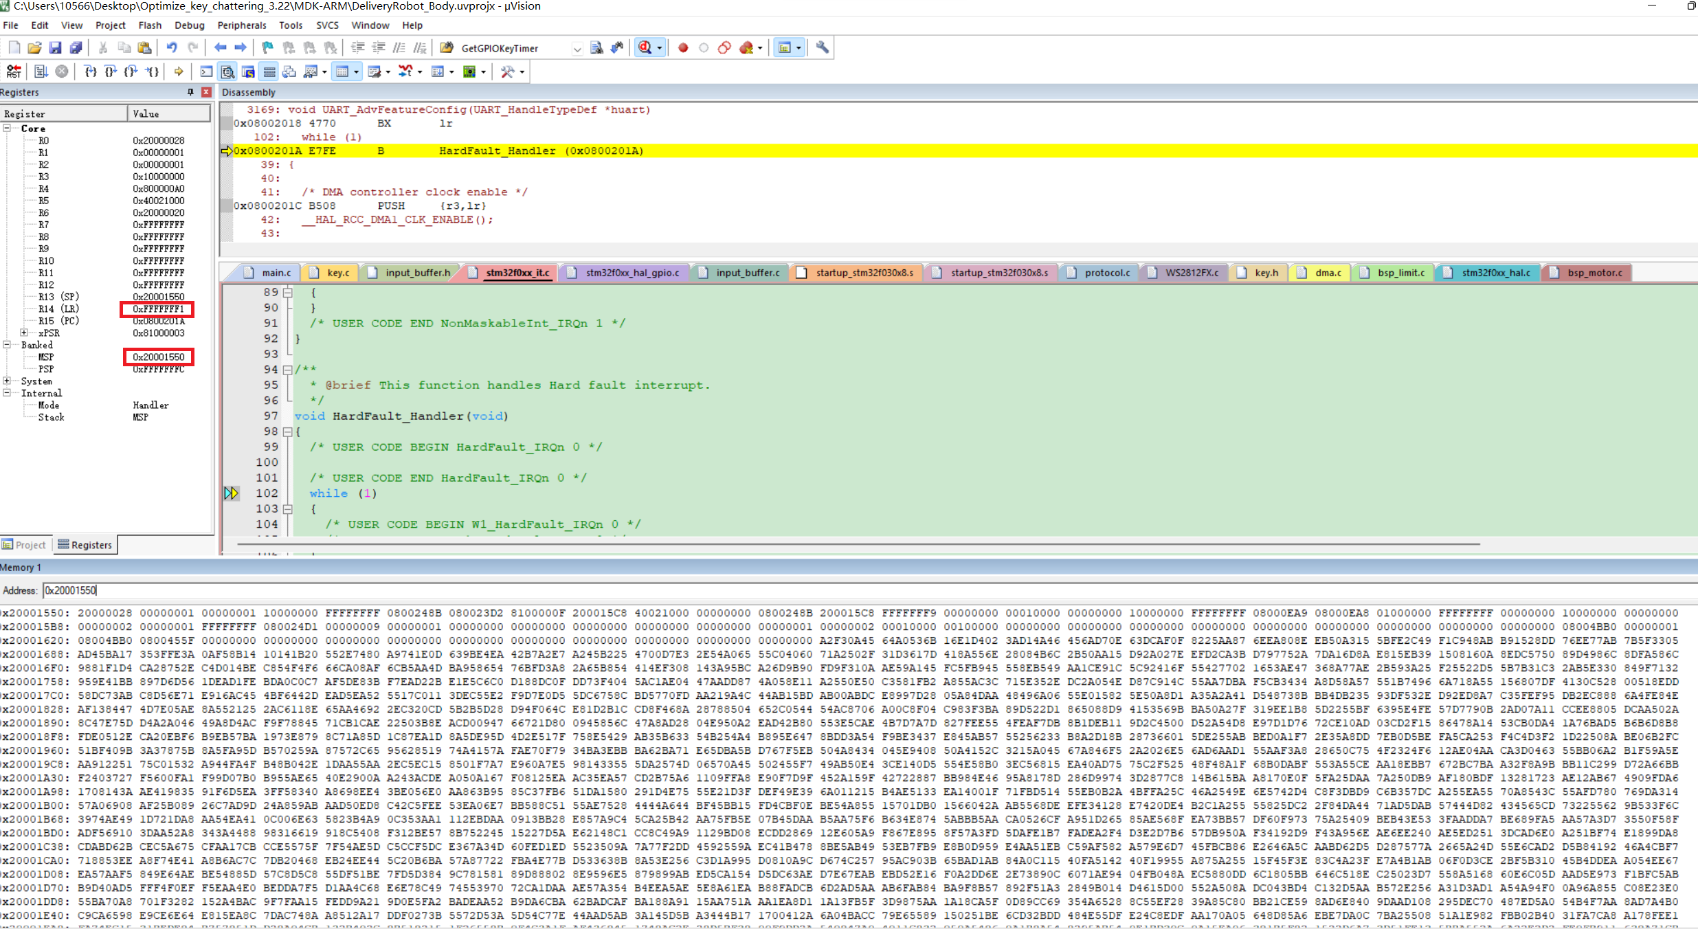Stop the debug session via the d icon

(645, 47)
